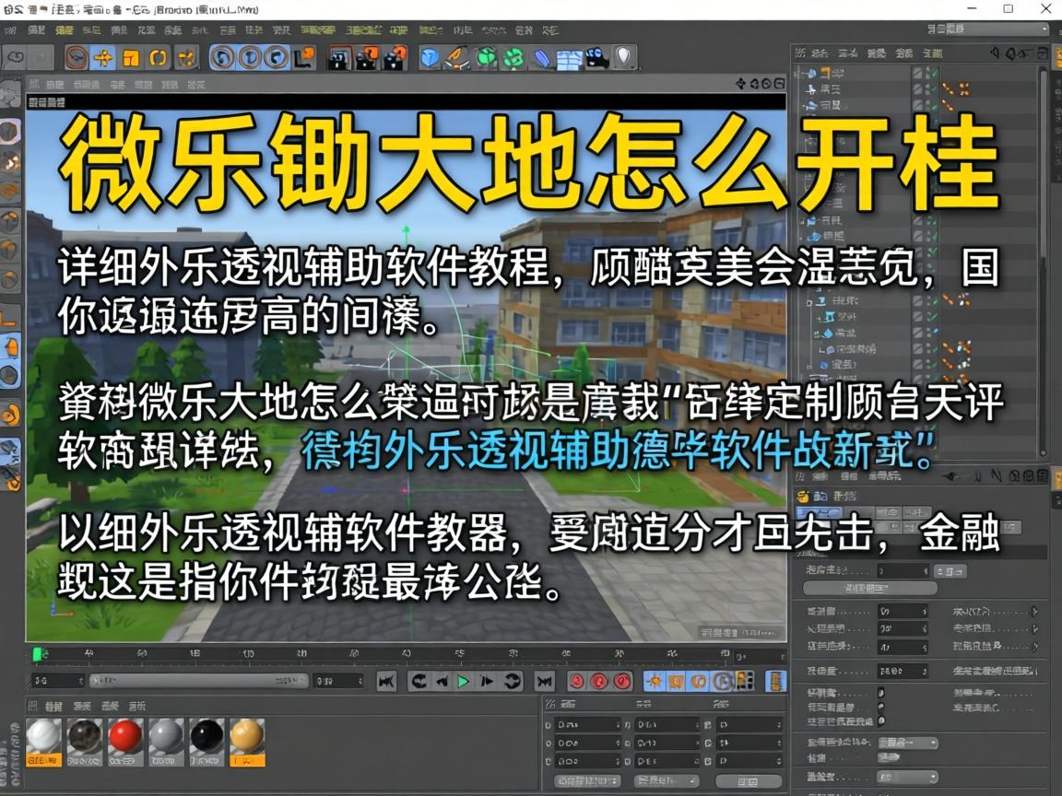
Task: Select the white material sphere swatch
Action: point(43,743)
